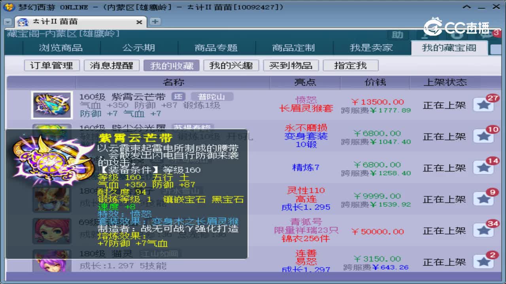Click the 助 help icon
The width and height of the screenshot is (506, 284).
click(397, 35)
